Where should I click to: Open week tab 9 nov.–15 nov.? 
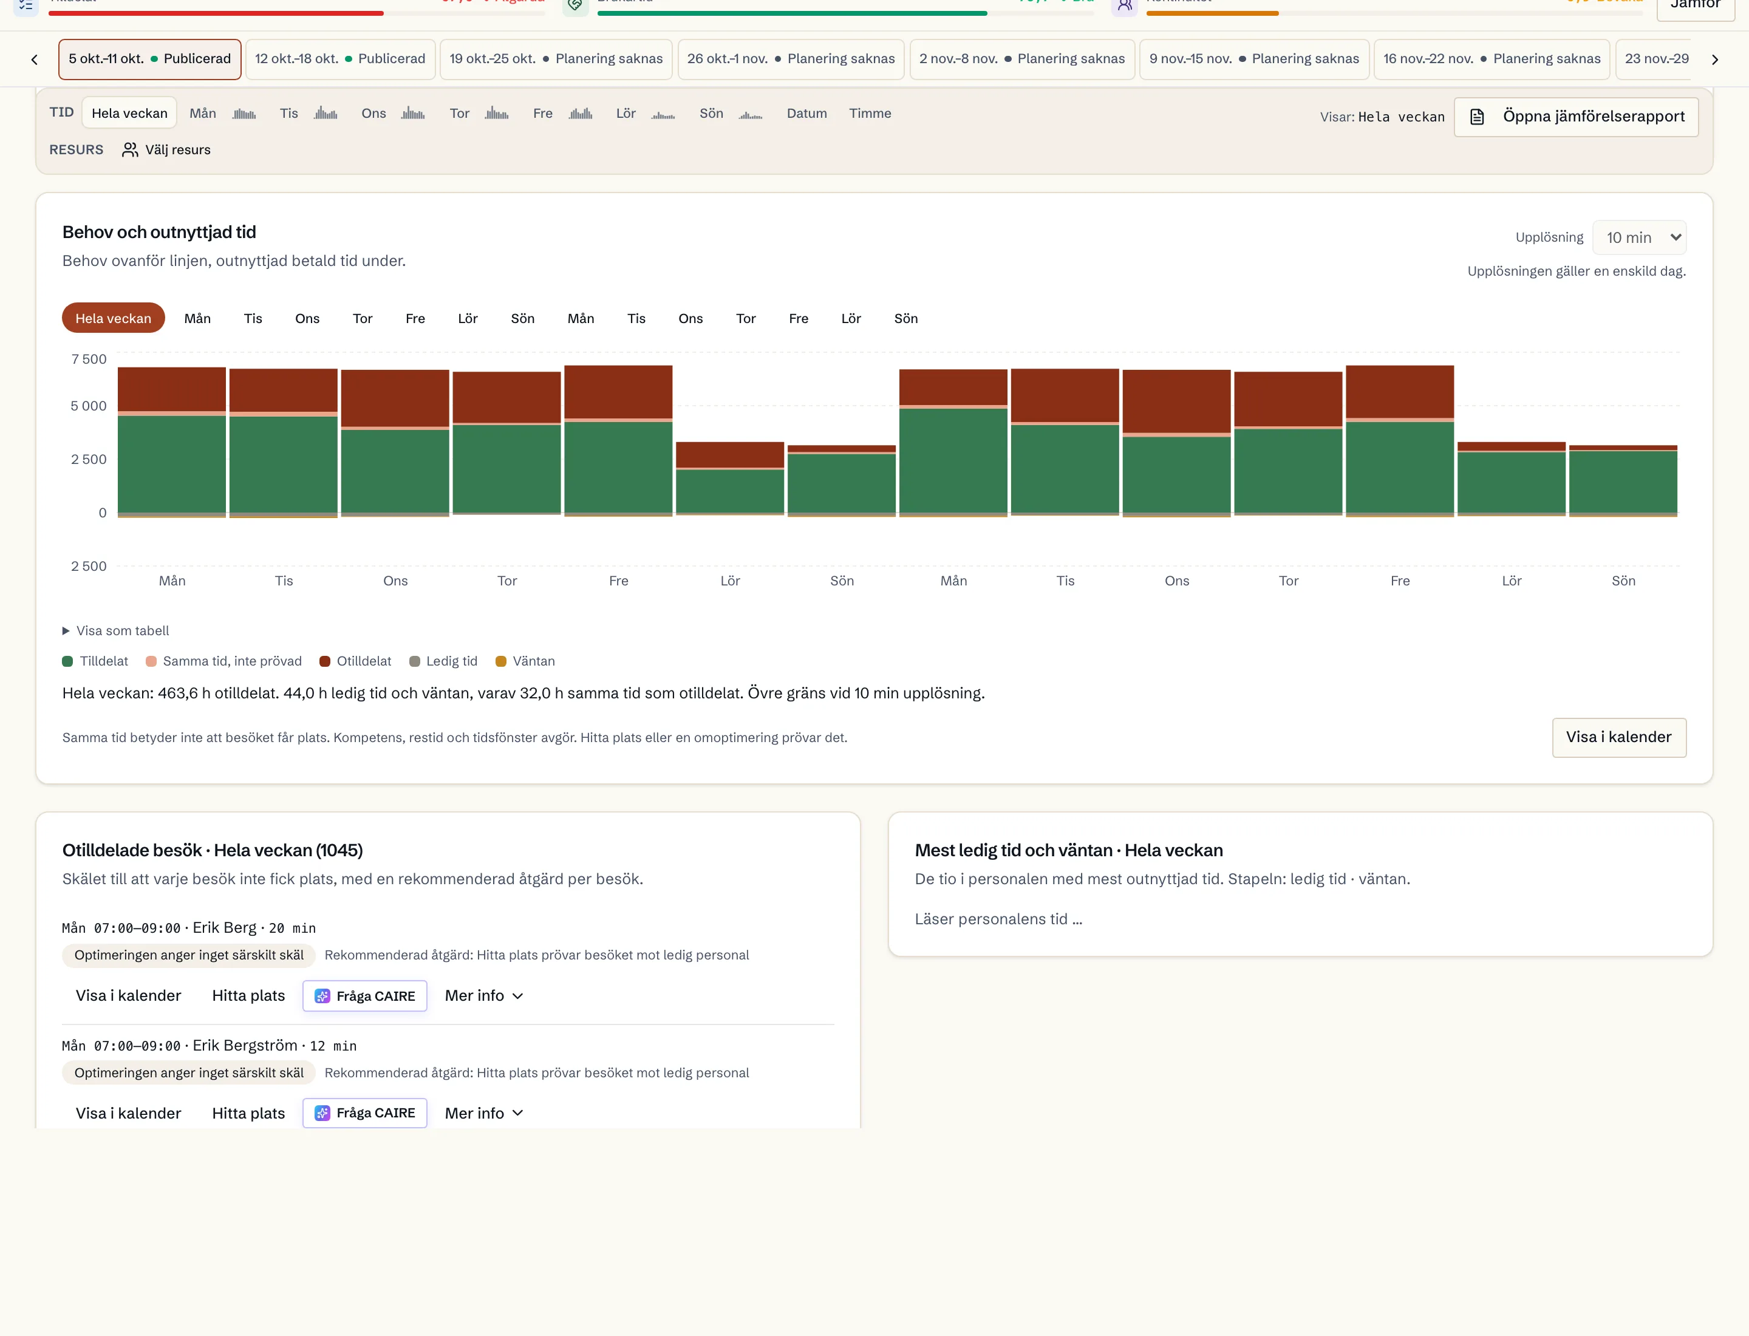point(1253,59)
